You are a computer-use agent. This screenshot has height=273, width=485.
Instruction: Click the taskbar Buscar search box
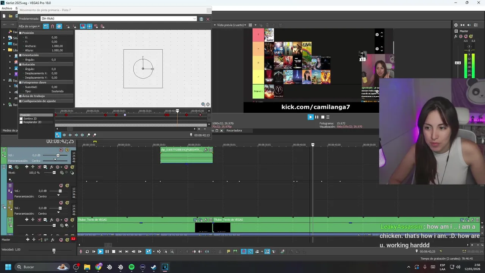tap(42, 267)
